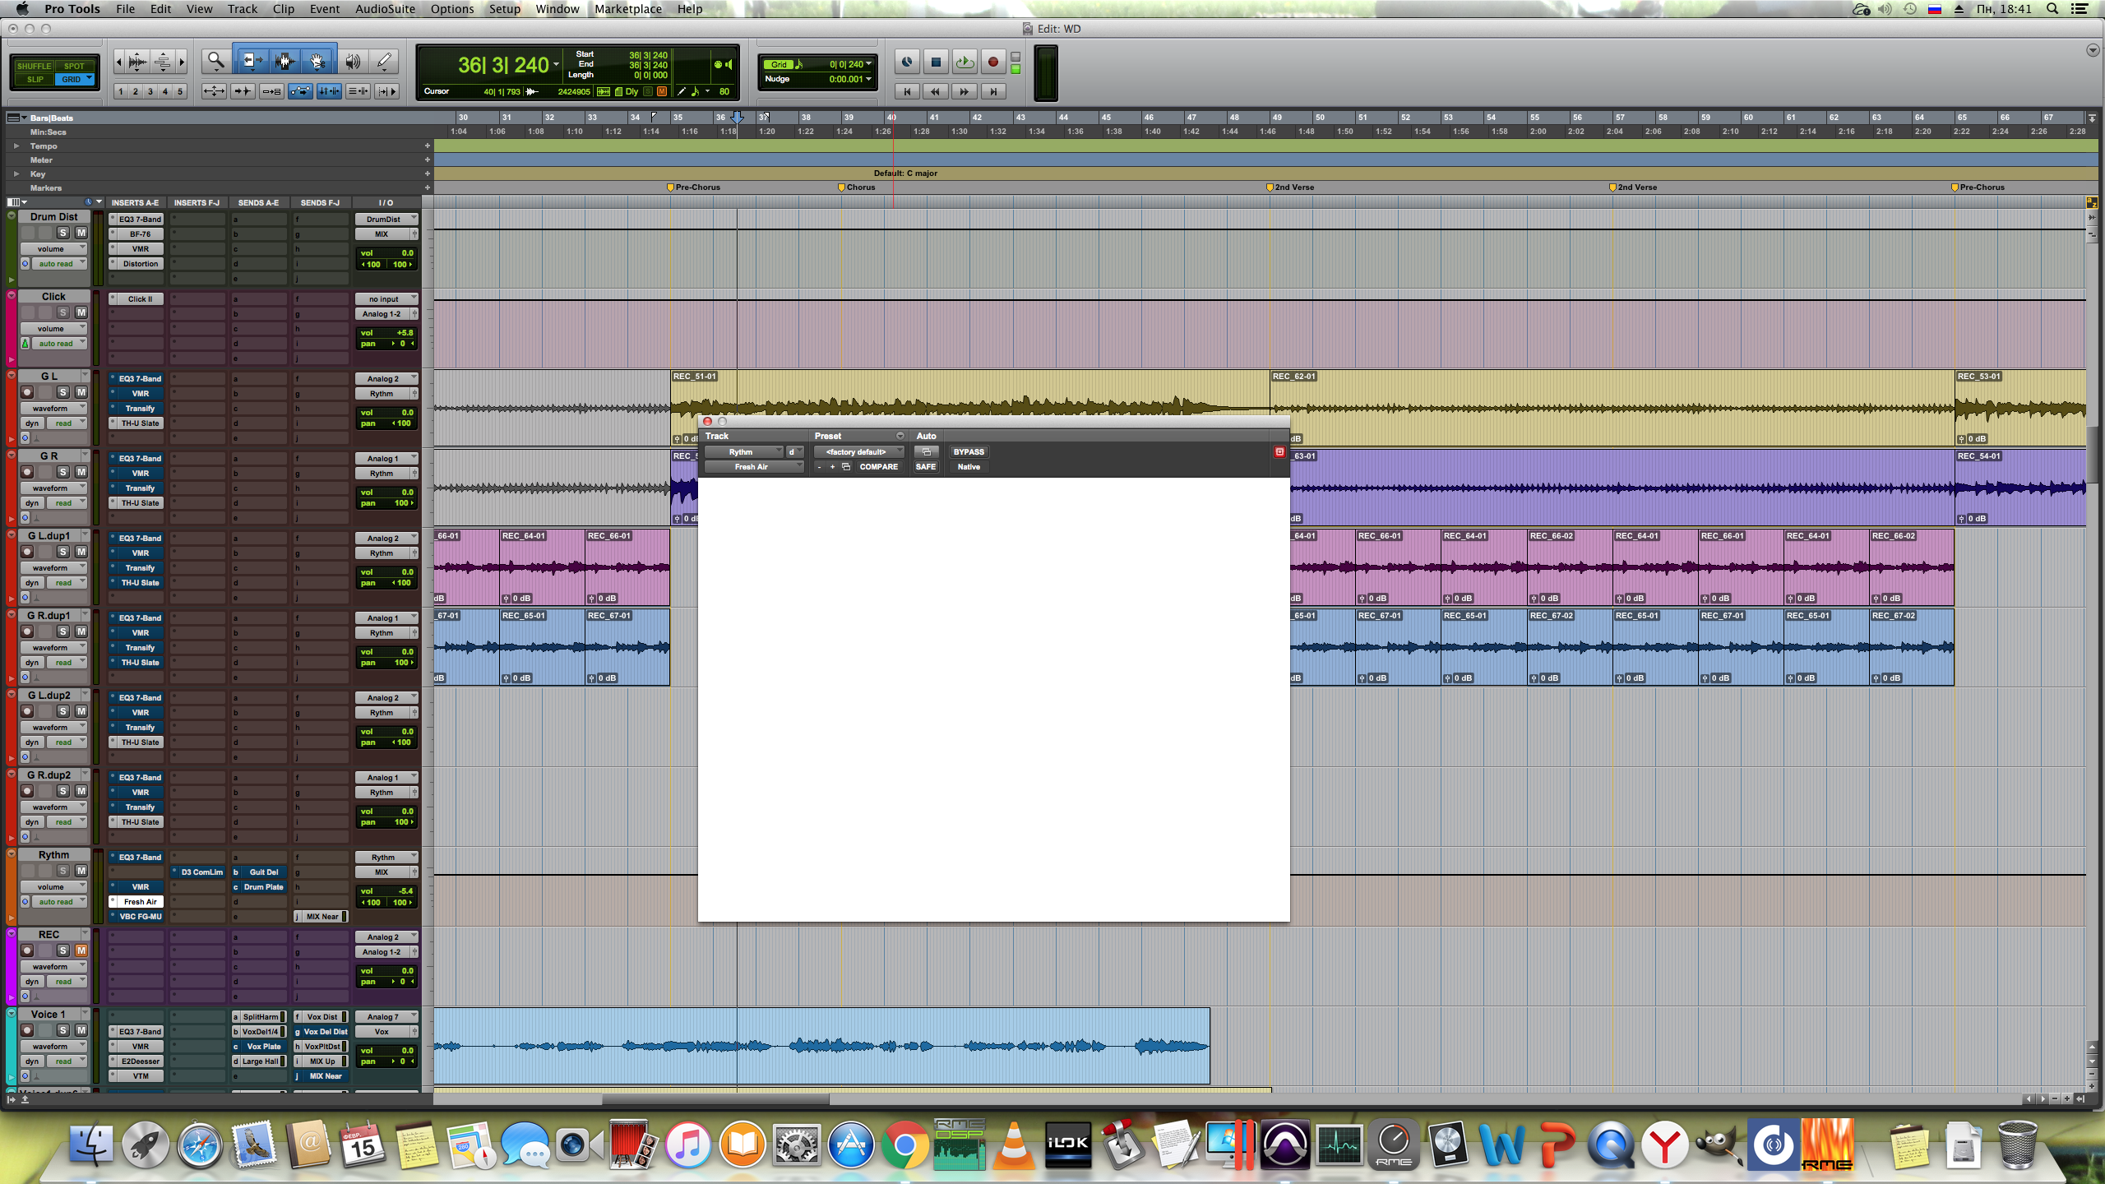Select the Trim tool
This screenshot has height=1184, width=2105.
[x=251, y=61]
